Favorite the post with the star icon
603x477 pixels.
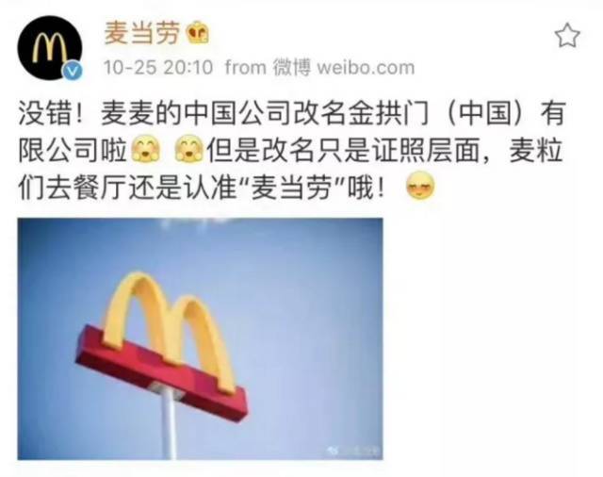coord(567,35)
